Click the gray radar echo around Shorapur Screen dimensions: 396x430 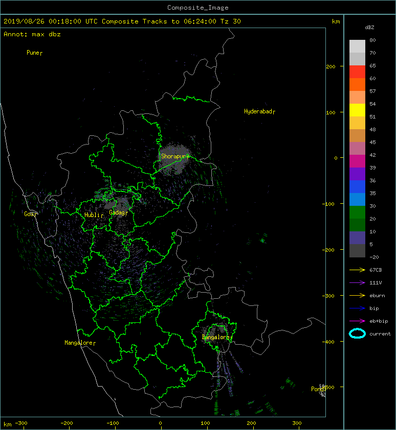pos(175,158)
